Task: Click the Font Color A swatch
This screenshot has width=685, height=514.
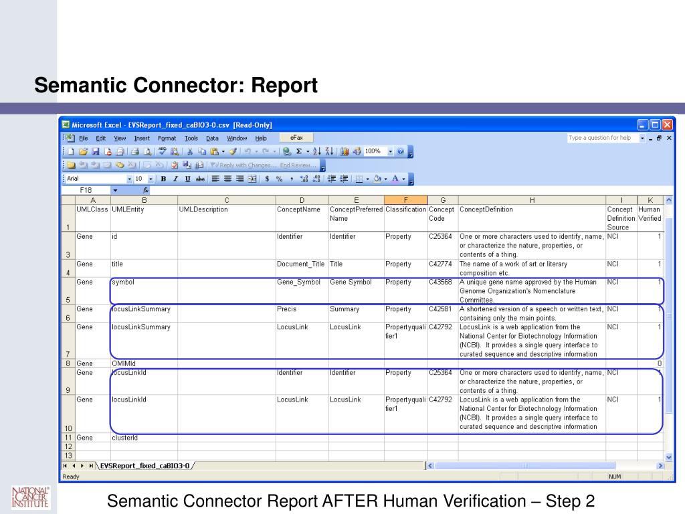Action: tap(395, 179)
